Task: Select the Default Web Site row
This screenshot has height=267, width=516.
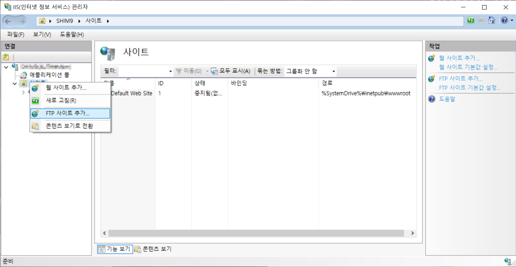Action: (x=131, y=94)
